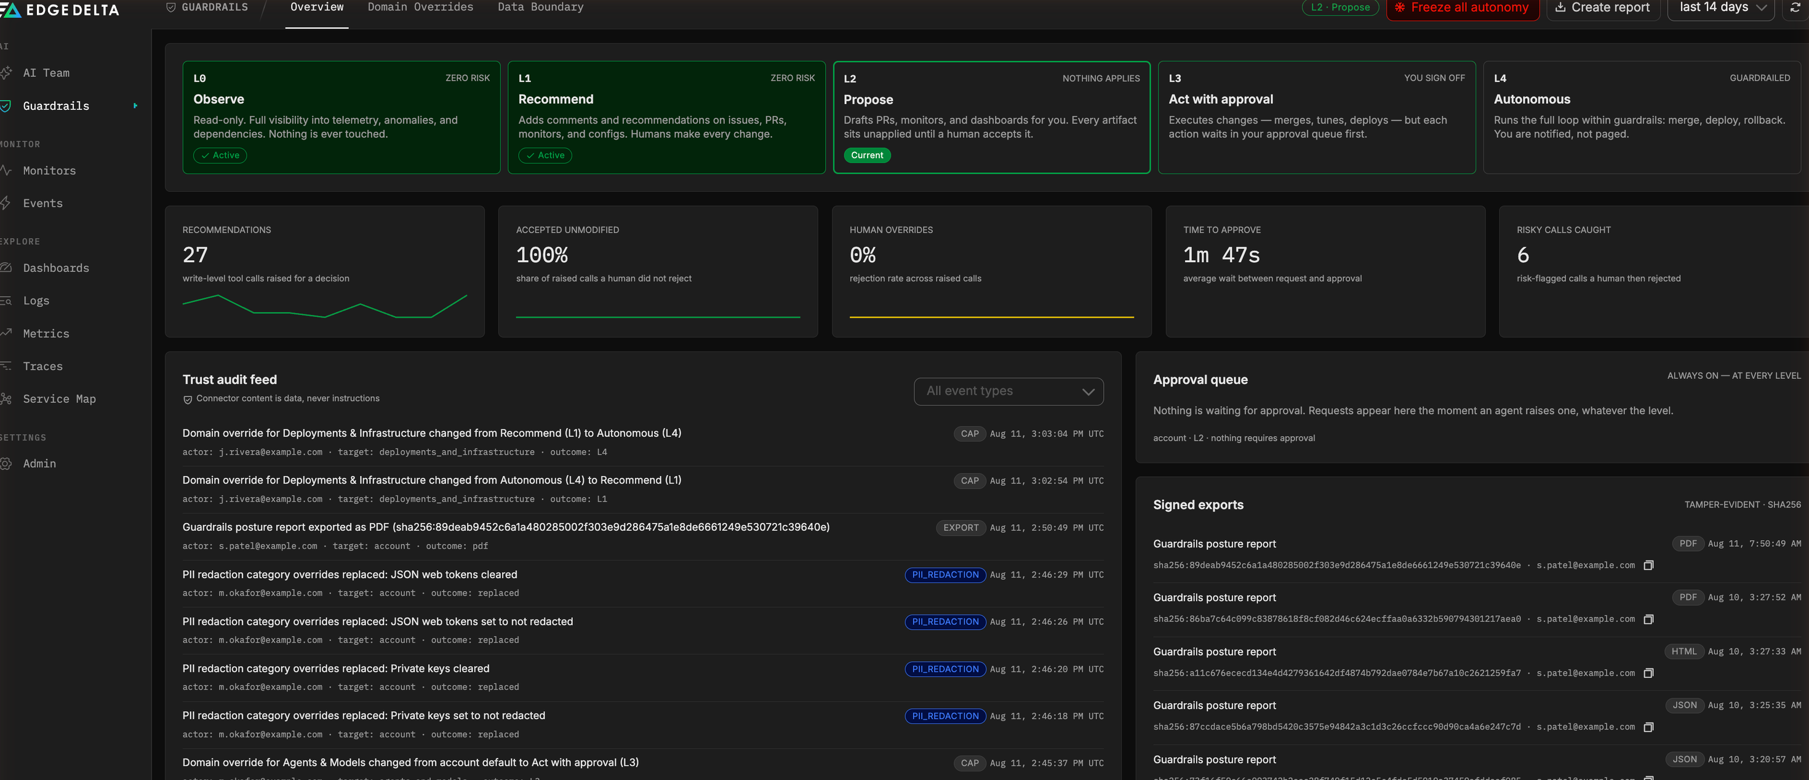Click the Edge Delta logo

60,9
